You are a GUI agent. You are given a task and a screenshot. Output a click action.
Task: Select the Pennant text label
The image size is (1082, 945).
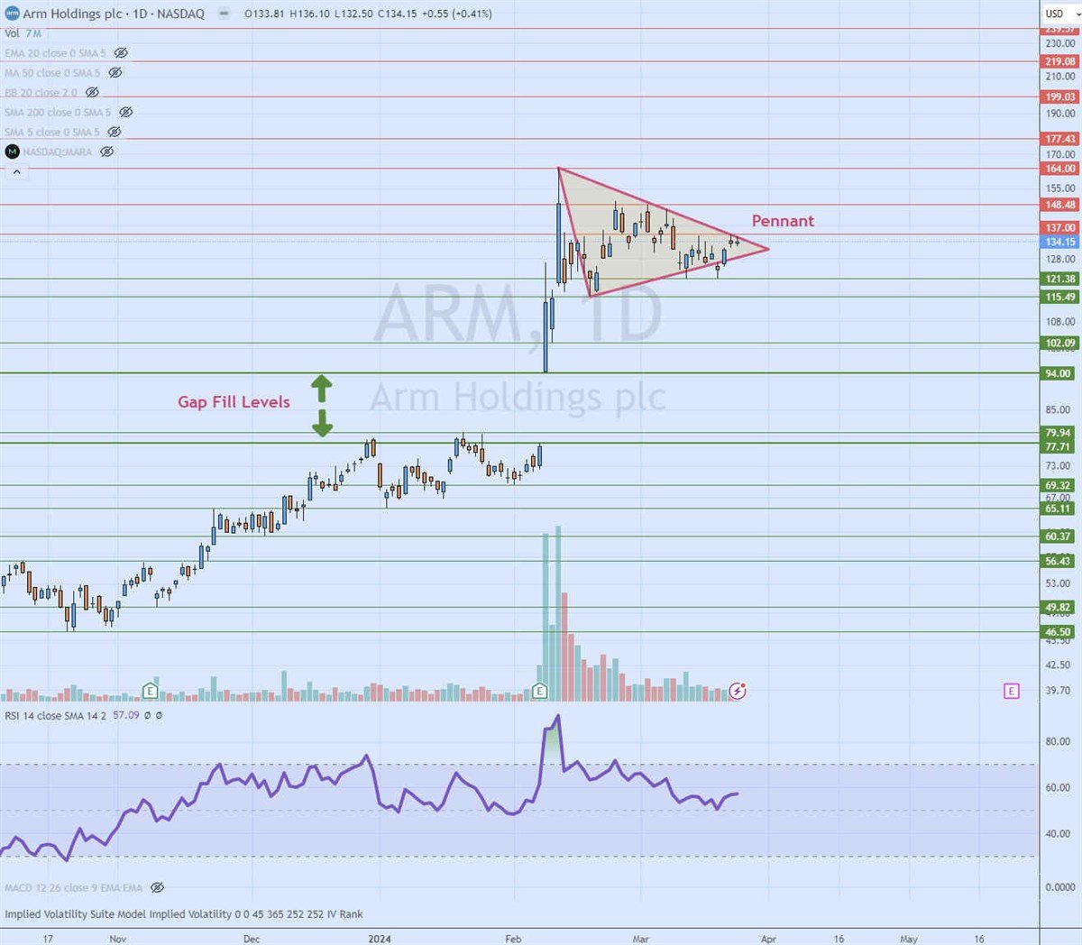(x=783, y=221)
